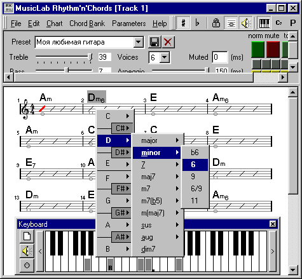Select the m7(b5) chord type
302x279 pixels.
point(157,201)
